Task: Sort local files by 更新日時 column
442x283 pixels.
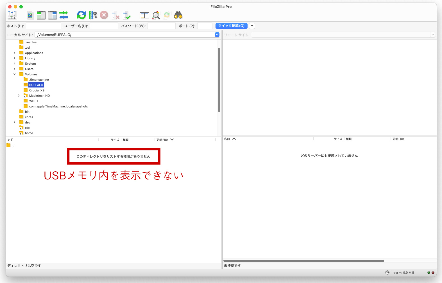Action: coord(185,140)
